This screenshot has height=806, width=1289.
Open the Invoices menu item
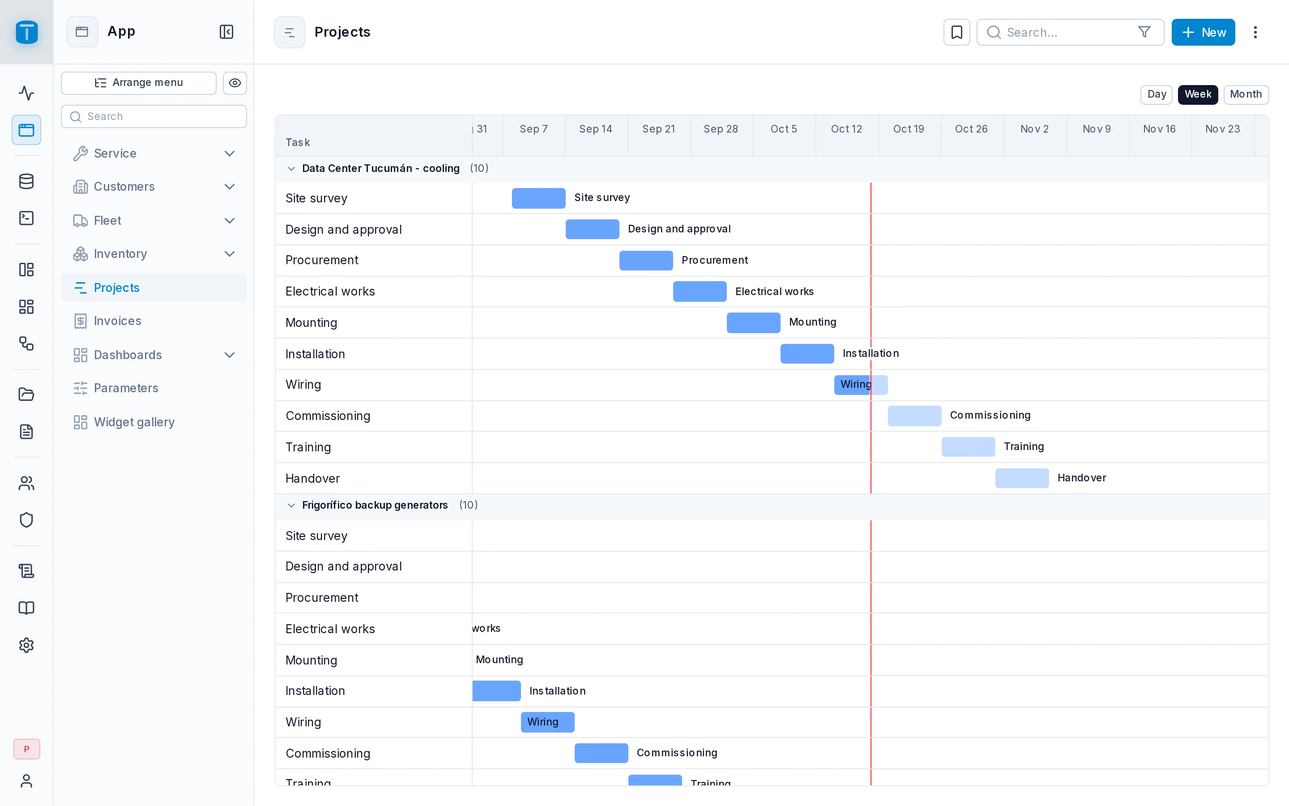pos(154,321)
